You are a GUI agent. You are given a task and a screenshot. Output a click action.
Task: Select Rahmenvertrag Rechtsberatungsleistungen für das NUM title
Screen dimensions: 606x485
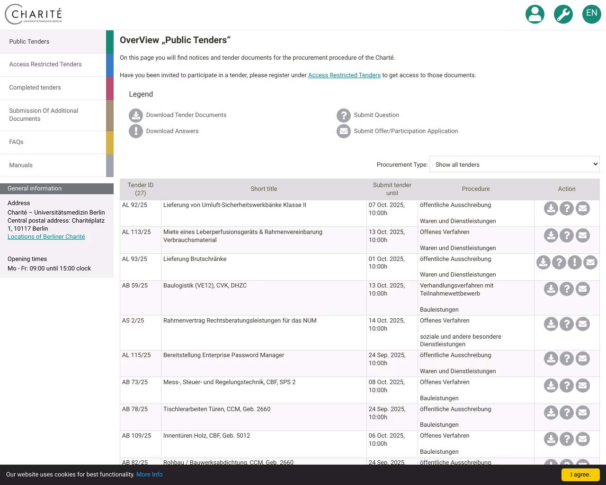(240, 321)
